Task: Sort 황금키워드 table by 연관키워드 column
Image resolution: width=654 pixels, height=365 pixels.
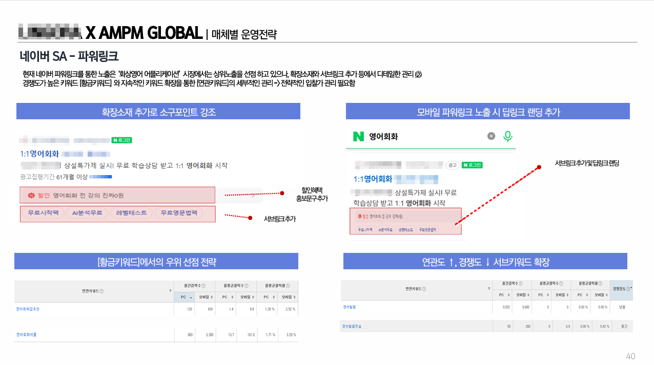Action: pyautogui.click(x=170, y=291)
